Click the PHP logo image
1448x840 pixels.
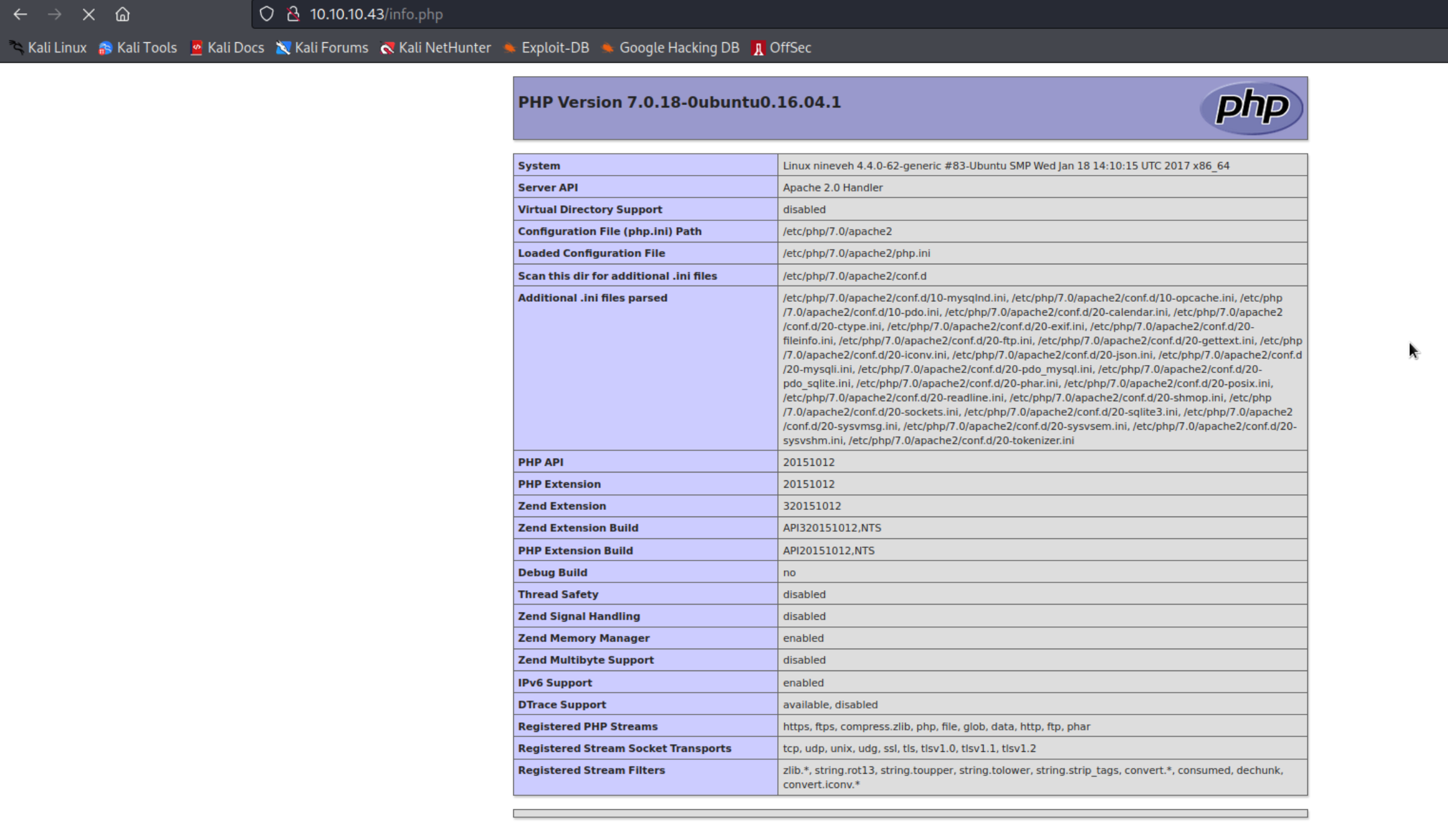click(1251, 108)
